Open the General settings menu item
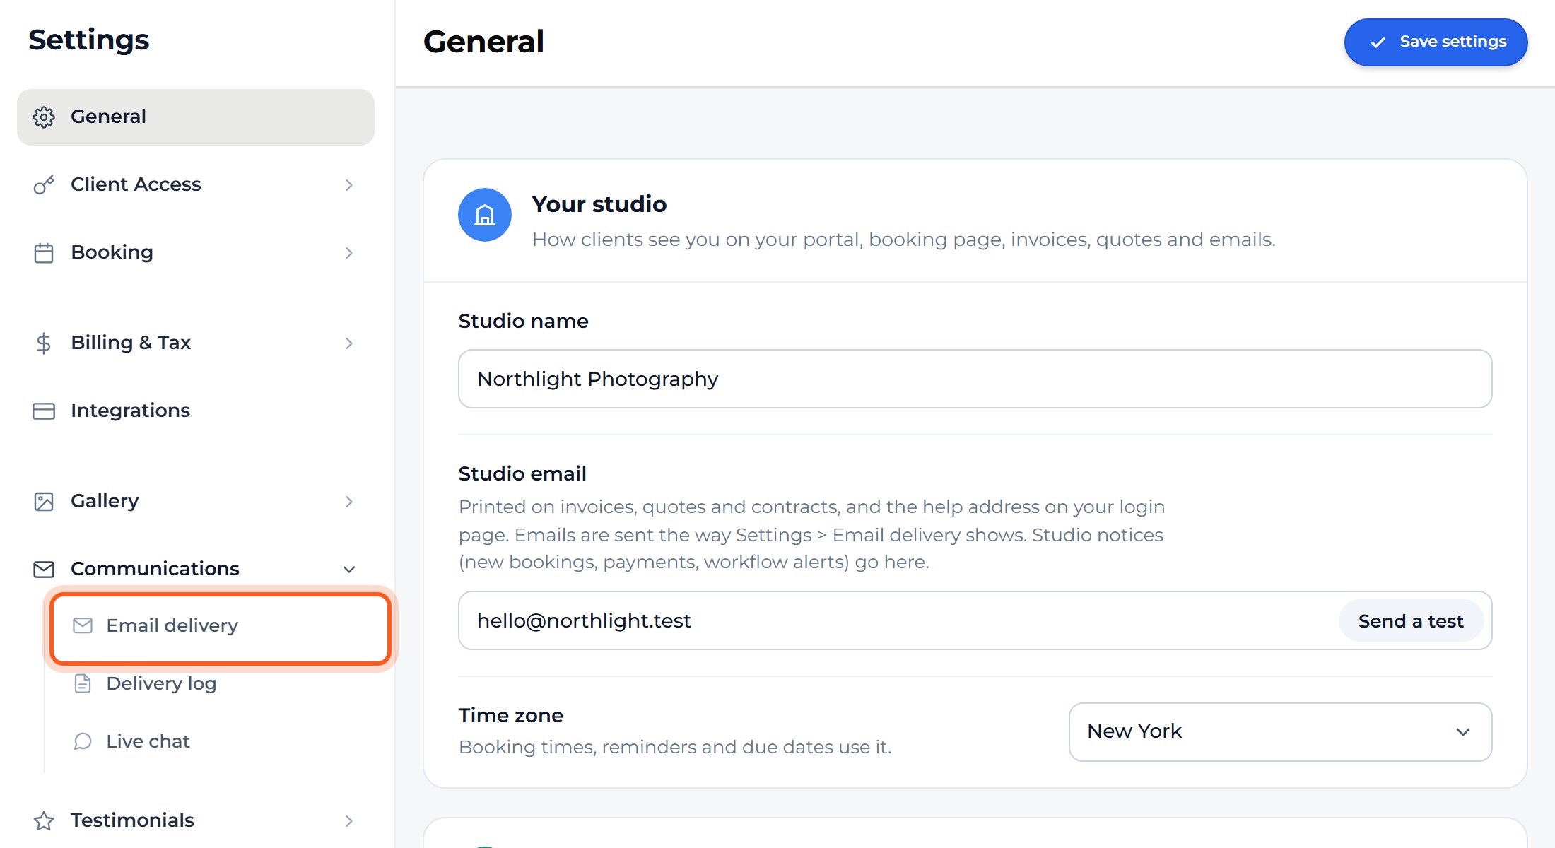This screenshot has width=1555, height=848. point(196,117)
